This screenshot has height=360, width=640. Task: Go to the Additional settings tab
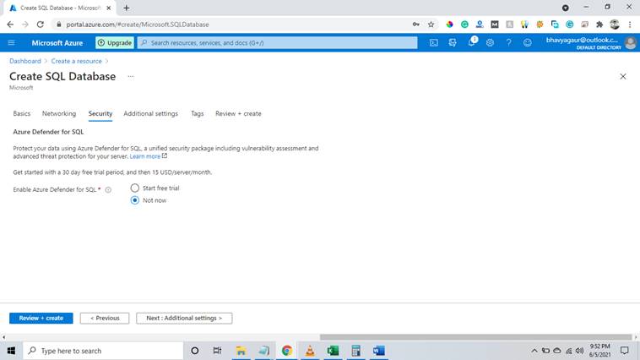pyautogui.click(x=150, y=113)
